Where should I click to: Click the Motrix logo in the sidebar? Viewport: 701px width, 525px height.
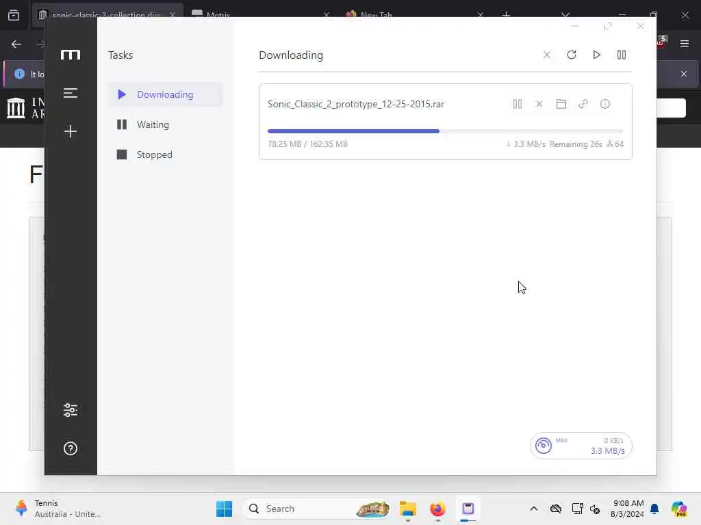(x=71, y=55)
